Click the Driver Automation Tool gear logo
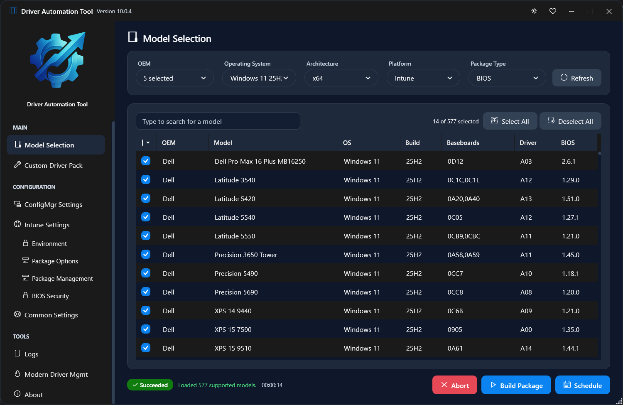 57,60
